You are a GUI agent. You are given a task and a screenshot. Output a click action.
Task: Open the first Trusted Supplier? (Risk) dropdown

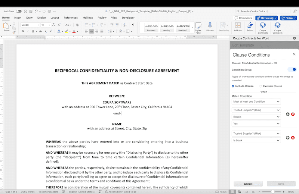point(256,110)
